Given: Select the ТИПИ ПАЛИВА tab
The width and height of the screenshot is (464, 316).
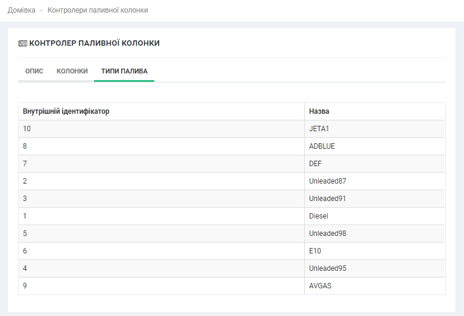Looking at the screenshot, I should (x=124, y=71).
